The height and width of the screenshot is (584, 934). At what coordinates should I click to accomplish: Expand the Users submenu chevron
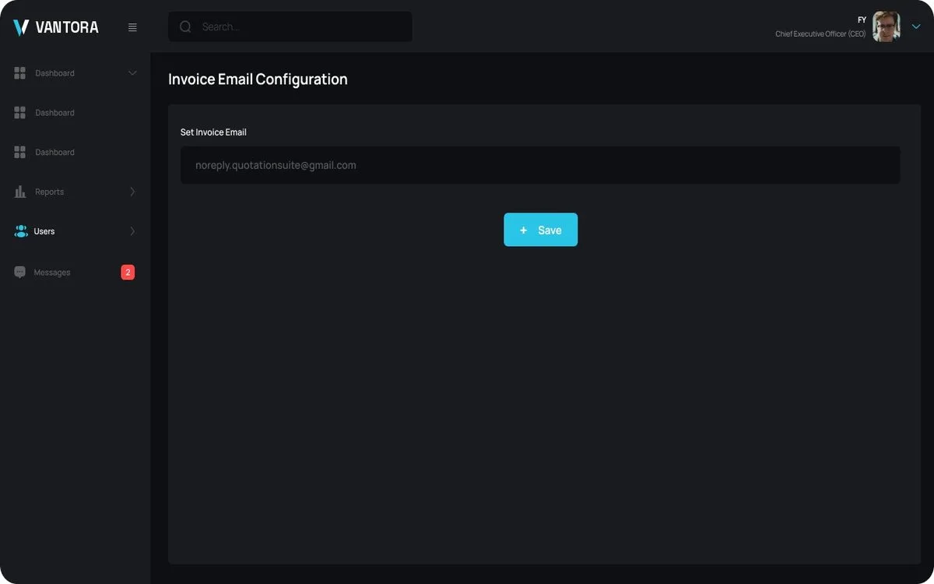[132, 231]
